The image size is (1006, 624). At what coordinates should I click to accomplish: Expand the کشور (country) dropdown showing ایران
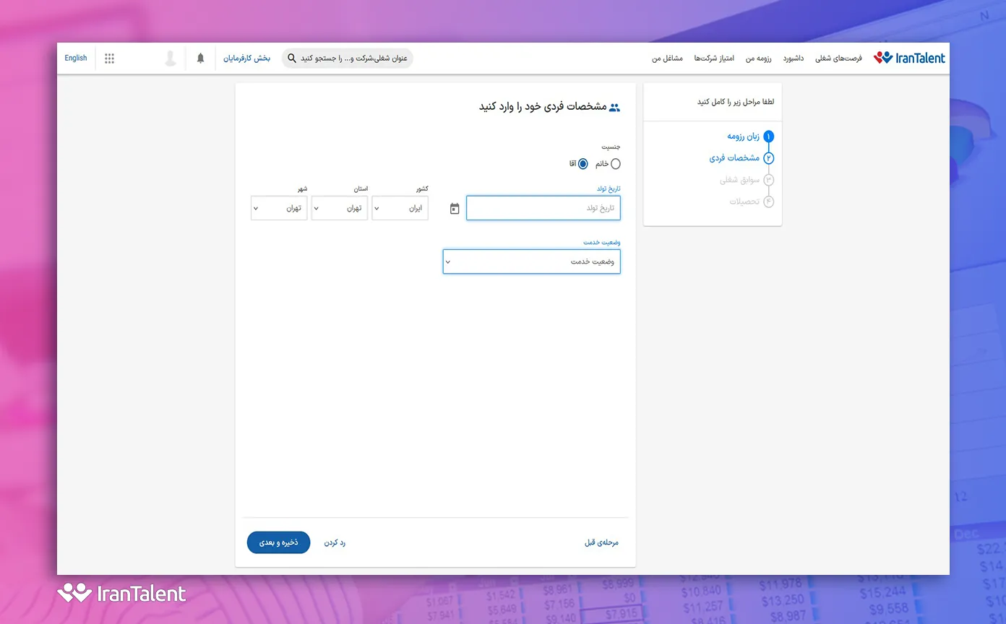(400, 208)
